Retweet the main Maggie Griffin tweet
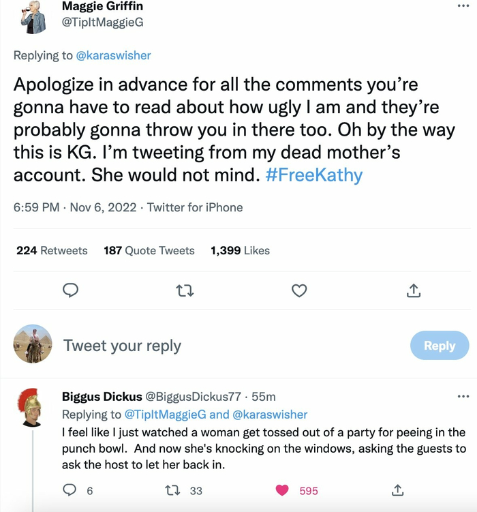Screen dimensions: 477x512 point(185,291)
